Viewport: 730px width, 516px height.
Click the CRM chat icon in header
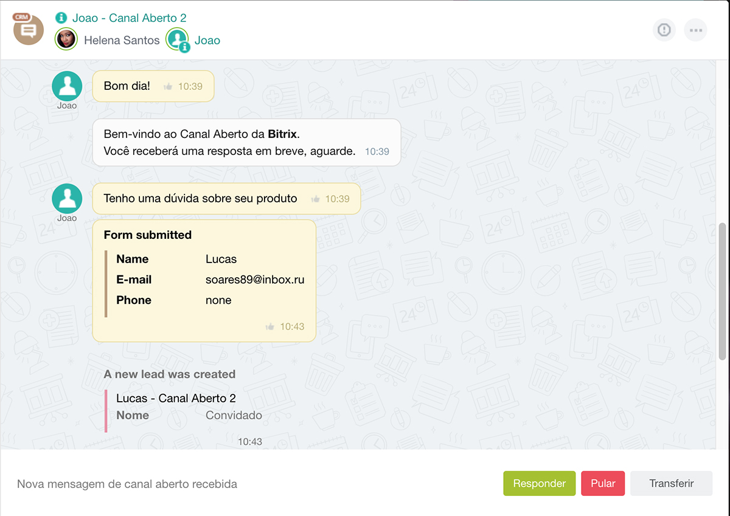click(x=28, y=29)
